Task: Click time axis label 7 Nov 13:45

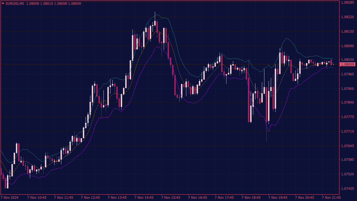Action: (117, 198)
